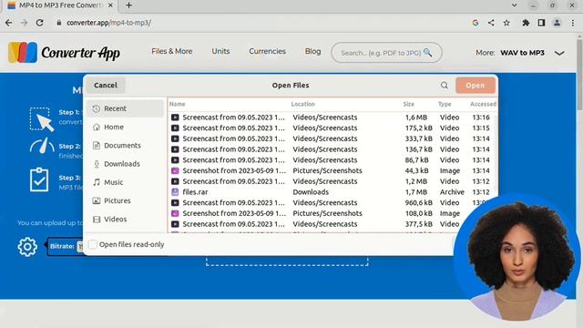
Task: Sort files by Location column header
Action: [x=303, y=104]
